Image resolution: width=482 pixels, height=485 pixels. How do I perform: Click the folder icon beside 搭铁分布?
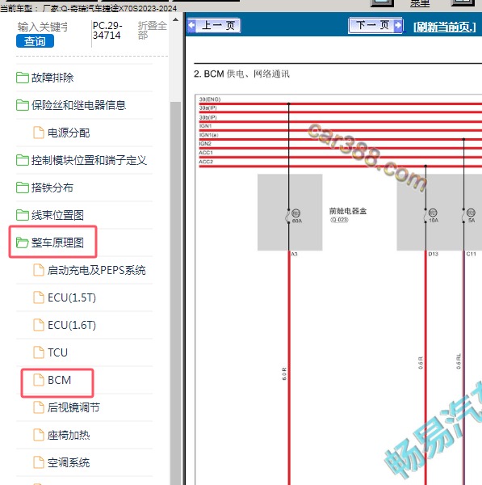(x=23, y=188)
